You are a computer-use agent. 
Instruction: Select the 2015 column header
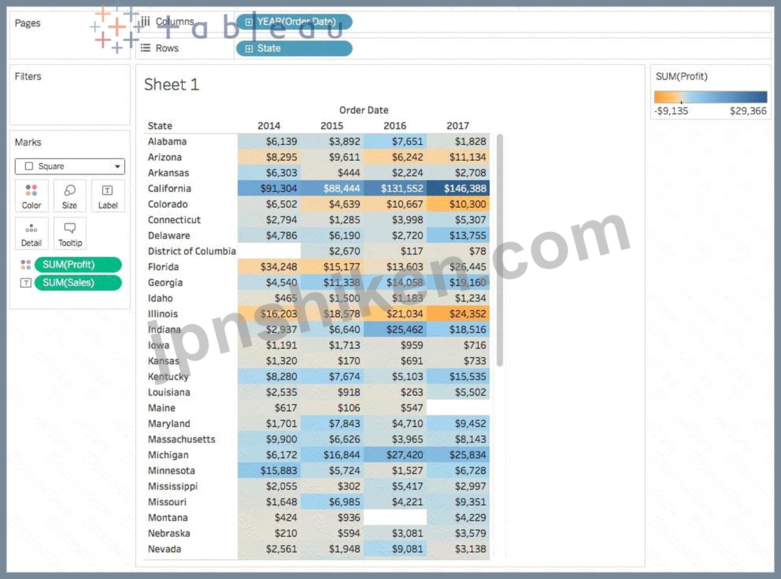(332, 126)
